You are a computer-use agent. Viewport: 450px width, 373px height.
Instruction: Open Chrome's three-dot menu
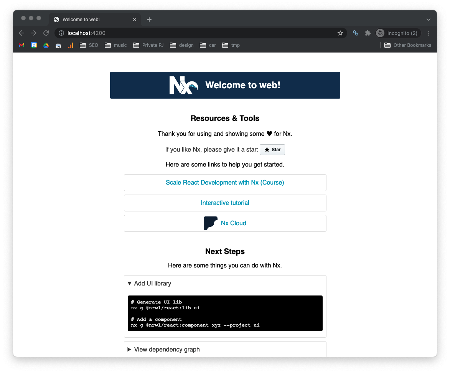point(429,33)
